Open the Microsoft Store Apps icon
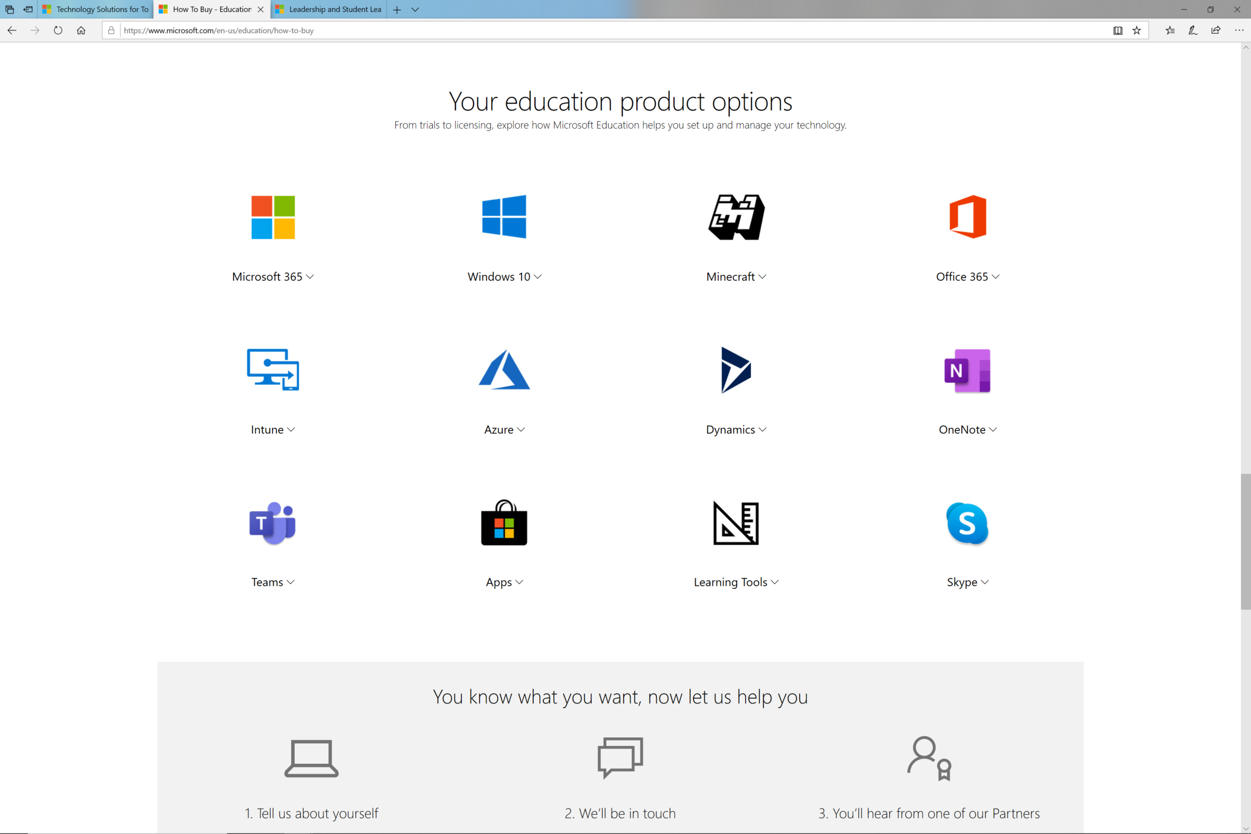1251x834 pixels. 504,523
